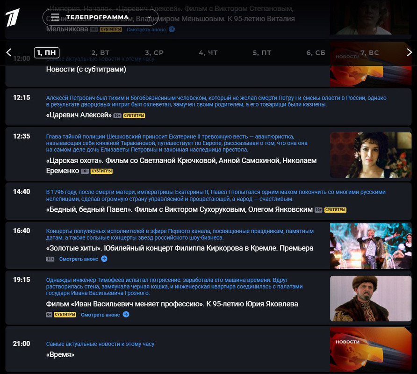
Task: Click 16+ badge of Царевич Алексей
Action: point(117,116)
